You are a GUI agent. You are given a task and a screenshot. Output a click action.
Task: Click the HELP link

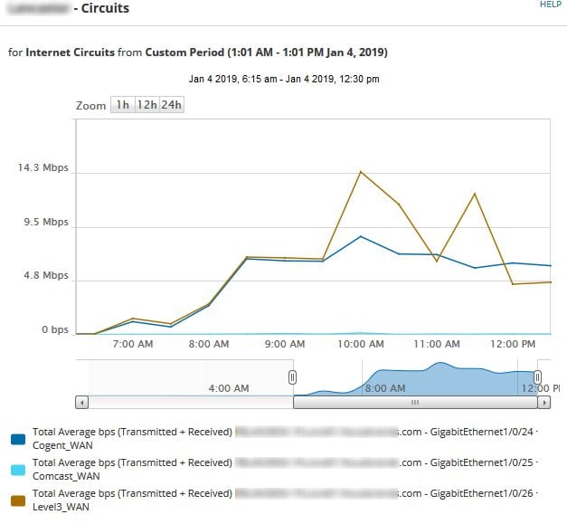(x=551, y=5)
